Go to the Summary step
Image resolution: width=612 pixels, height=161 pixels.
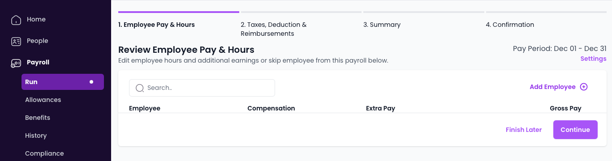click(x=382, y=25)
